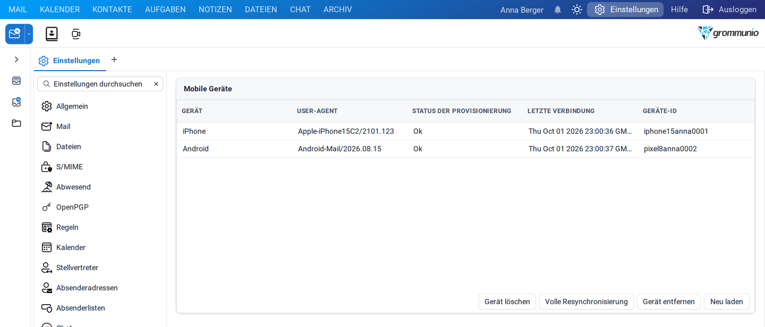Focus the Einstellungen durchsuchen search field
The image size is (765, 327).
tap(98, 84)
